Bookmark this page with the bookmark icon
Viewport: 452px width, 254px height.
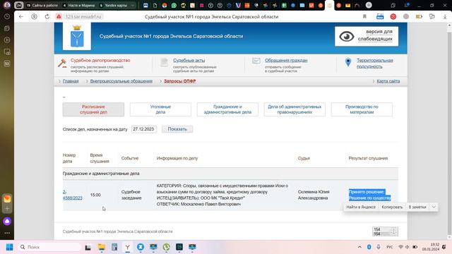point(364,17)
